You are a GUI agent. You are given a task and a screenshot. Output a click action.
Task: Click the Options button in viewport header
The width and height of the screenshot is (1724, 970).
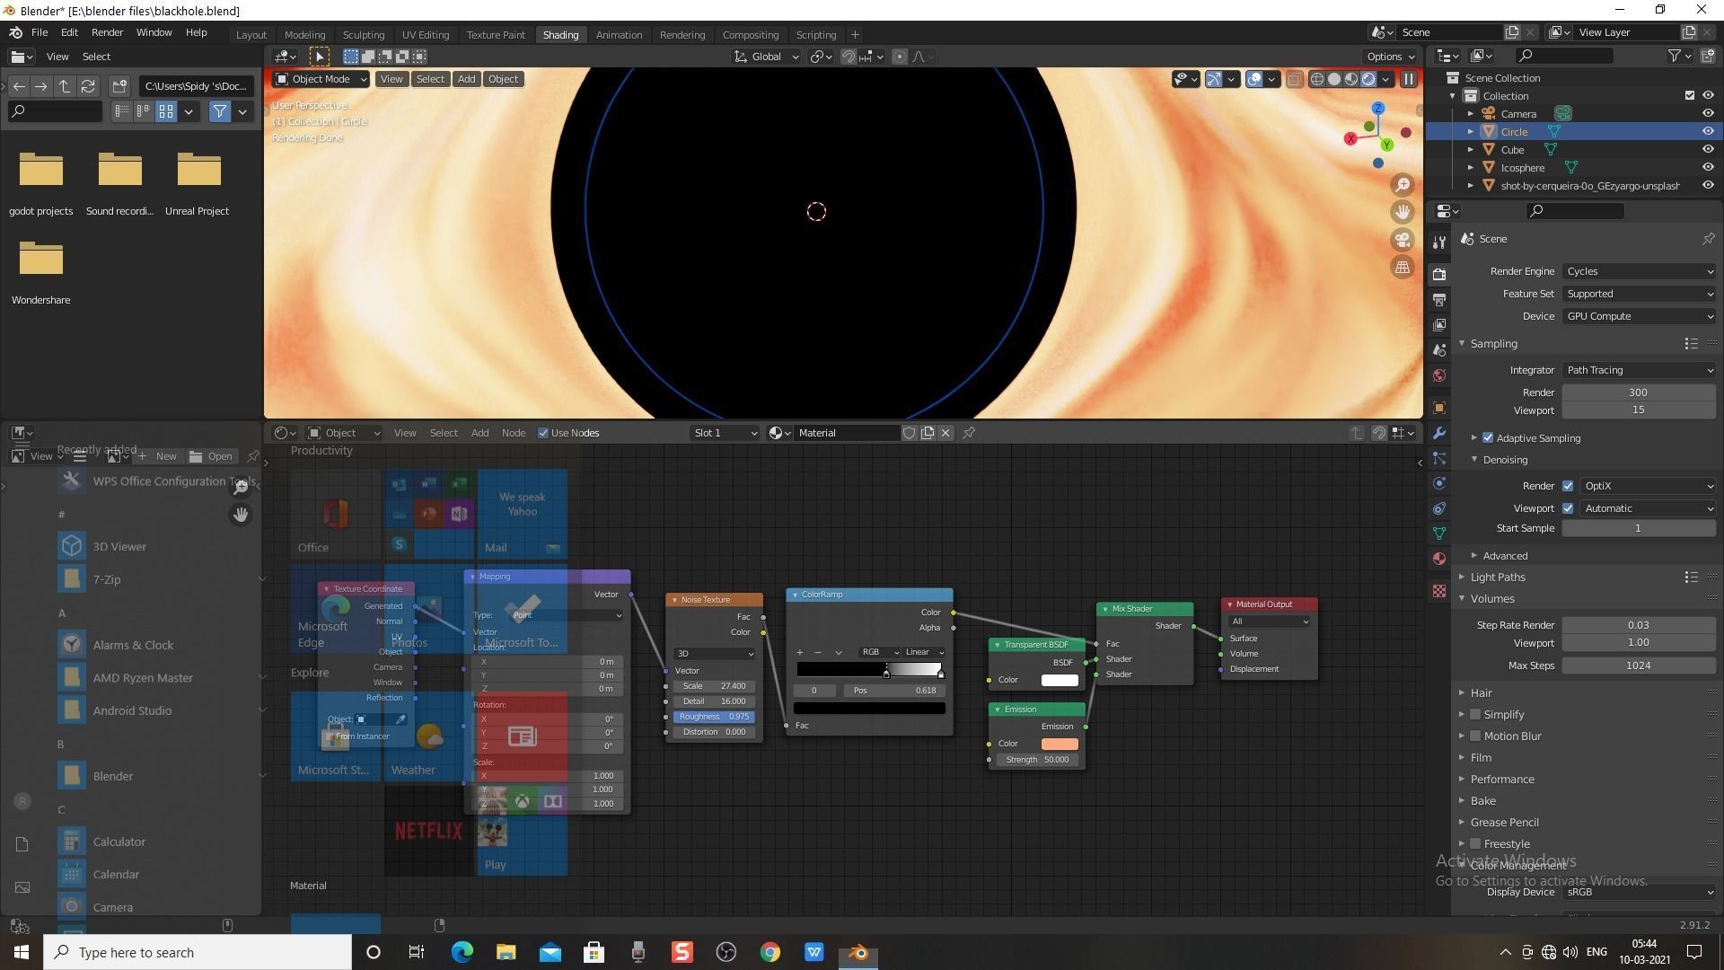[1391, 57]
